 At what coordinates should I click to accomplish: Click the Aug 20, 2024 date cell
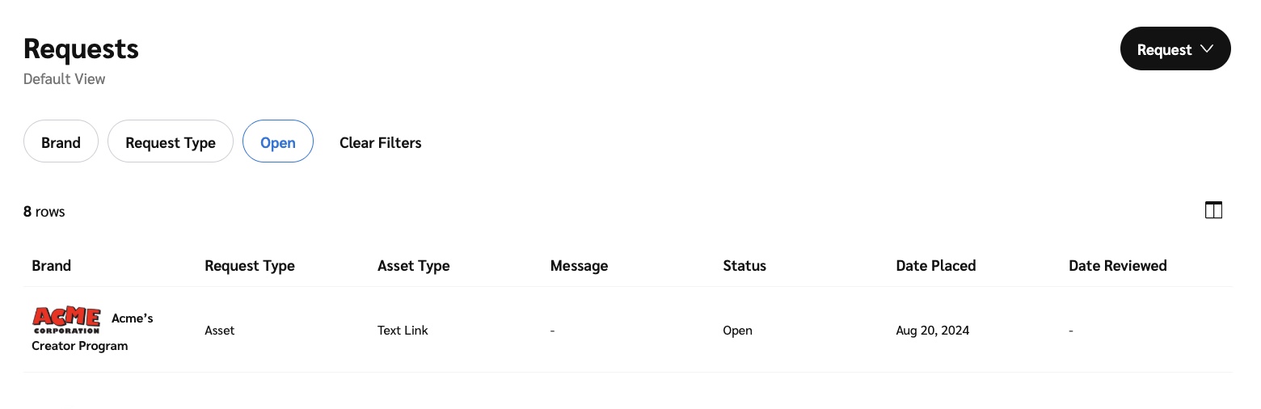point(932,330)
